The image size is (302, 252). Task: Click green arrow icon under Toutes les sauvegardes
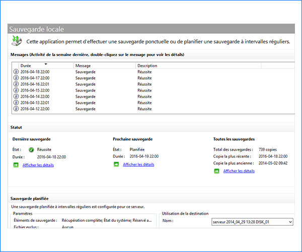coord(216,171)
